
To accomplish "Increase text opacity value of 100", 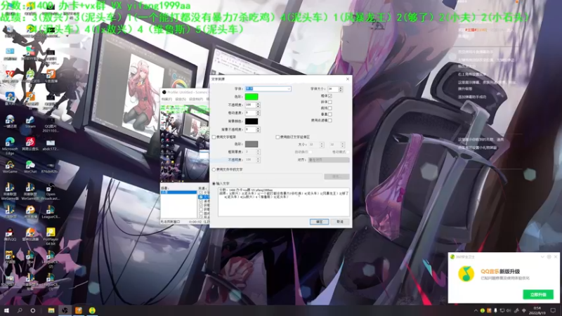I will (x=258, y=103).
